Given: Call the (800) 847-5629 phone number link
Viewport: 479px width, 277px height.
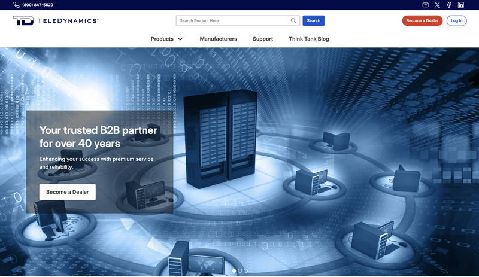Looking at the screenshot, I should (38, 5).
